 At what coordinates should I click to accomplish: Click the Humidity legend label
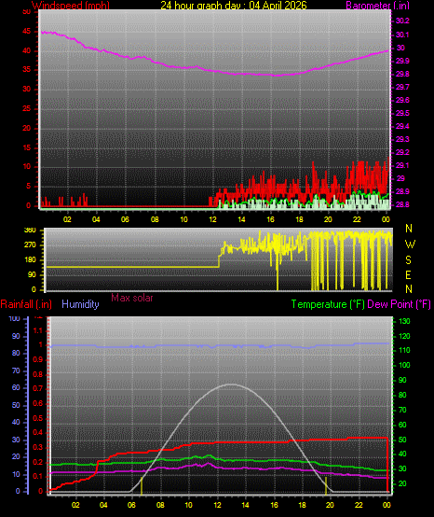pyautogui.click(x=80, y=304)
